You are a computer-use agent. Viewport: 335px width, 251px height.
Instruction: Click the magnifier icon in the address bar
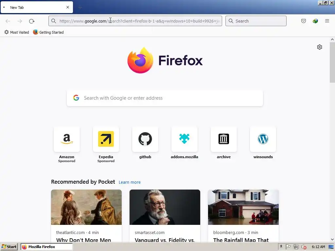[x=54, y=21]
